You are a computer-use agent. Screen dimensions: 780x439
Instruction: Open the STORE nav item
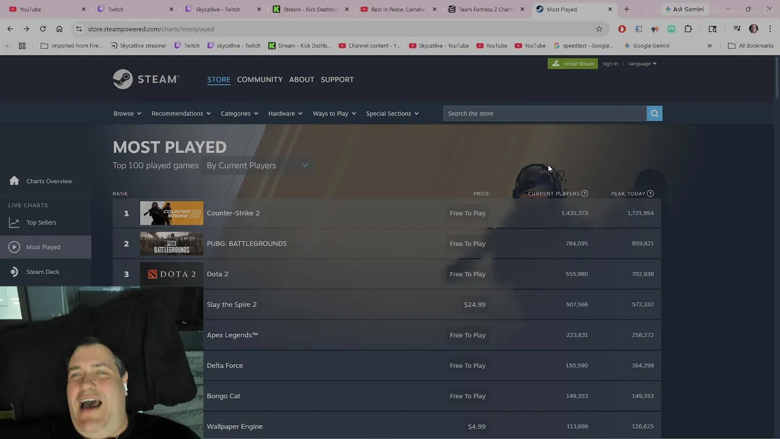(219, 79)
